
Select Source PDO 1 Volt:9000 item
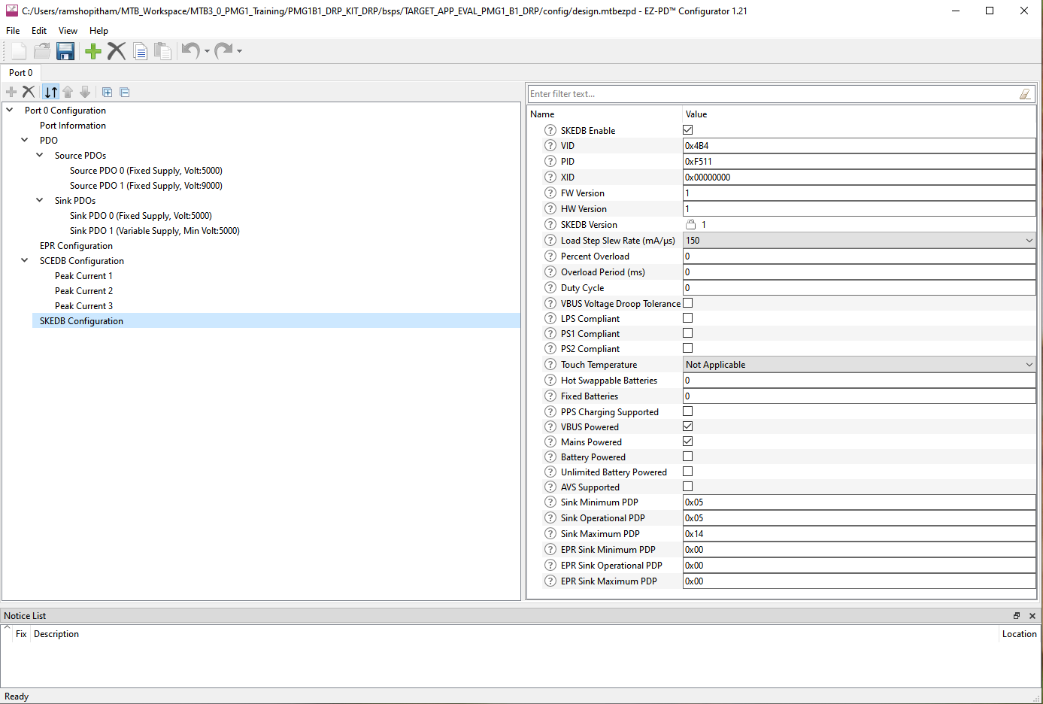coord(146,186)
